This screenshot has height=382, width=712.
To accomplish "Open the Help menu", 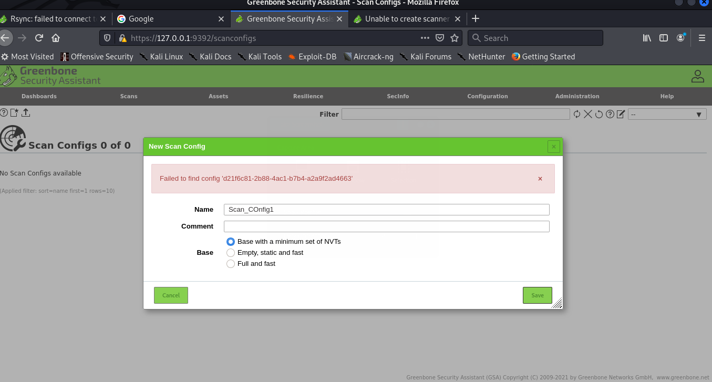I will tap(667, 96).
